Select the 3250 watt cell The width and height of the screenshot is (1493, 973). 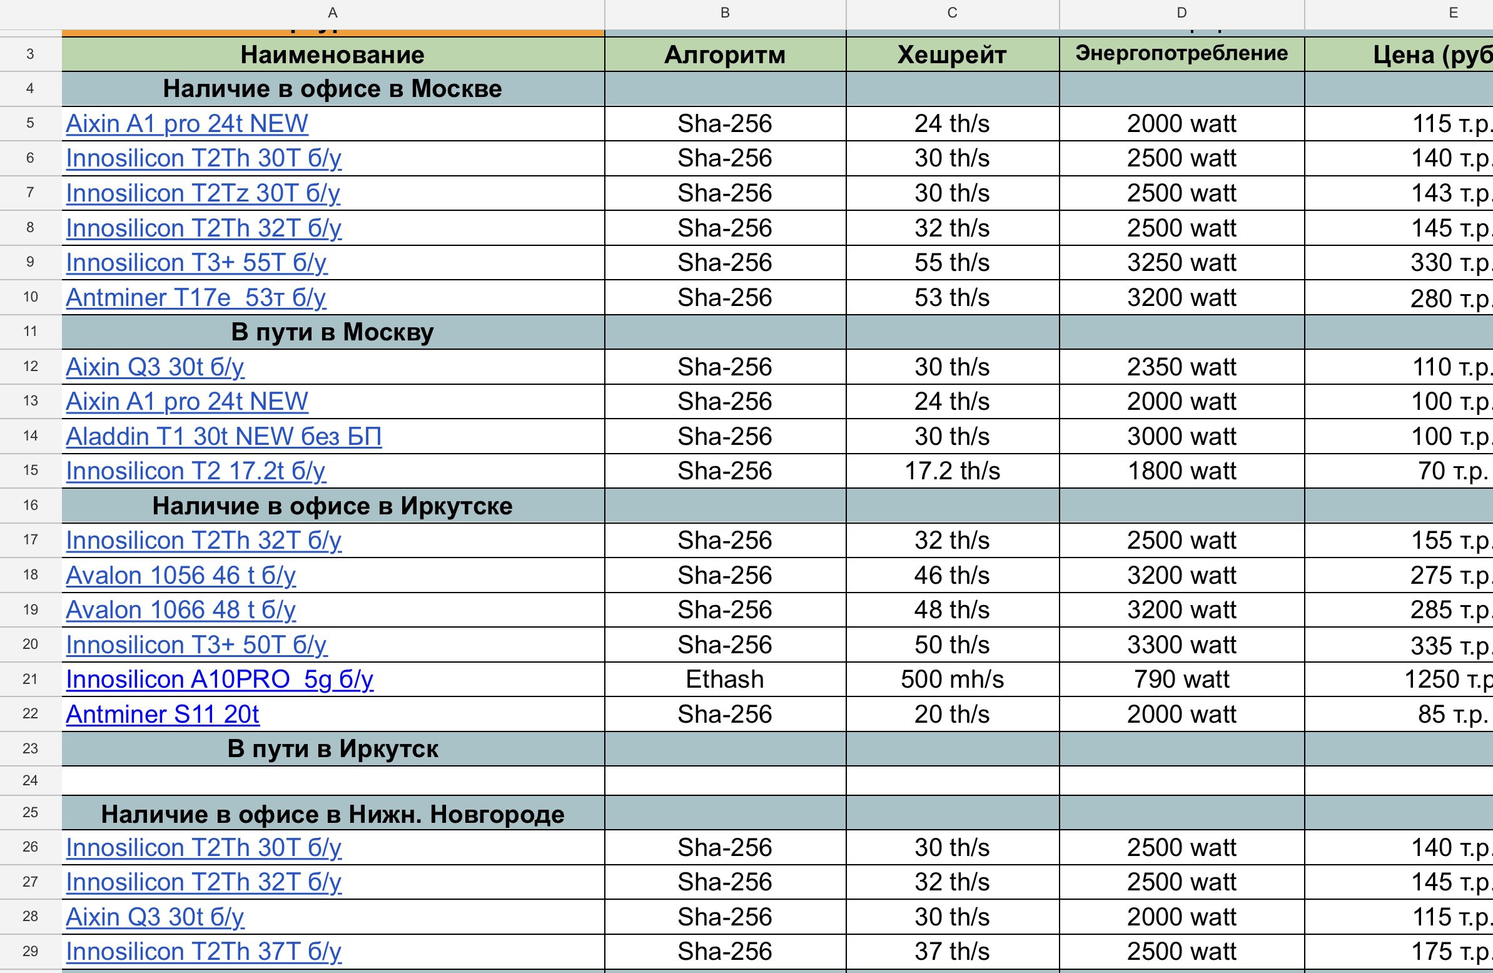click(x=1182, y=262)
